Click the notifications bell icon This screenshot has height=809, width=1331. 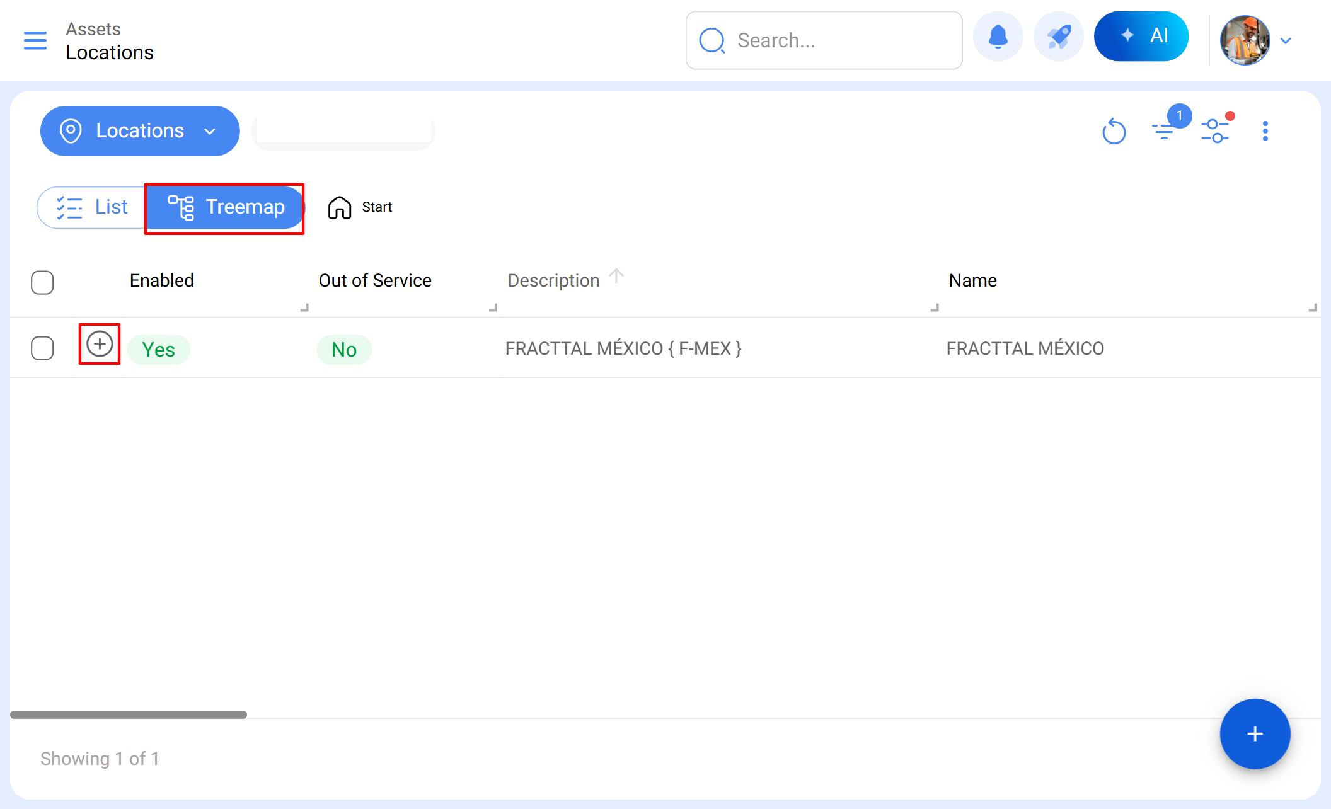click(998, 37)
